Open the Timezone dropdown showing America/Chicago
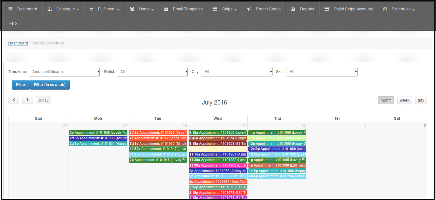The image size is (436, 200). coord(65,72)
